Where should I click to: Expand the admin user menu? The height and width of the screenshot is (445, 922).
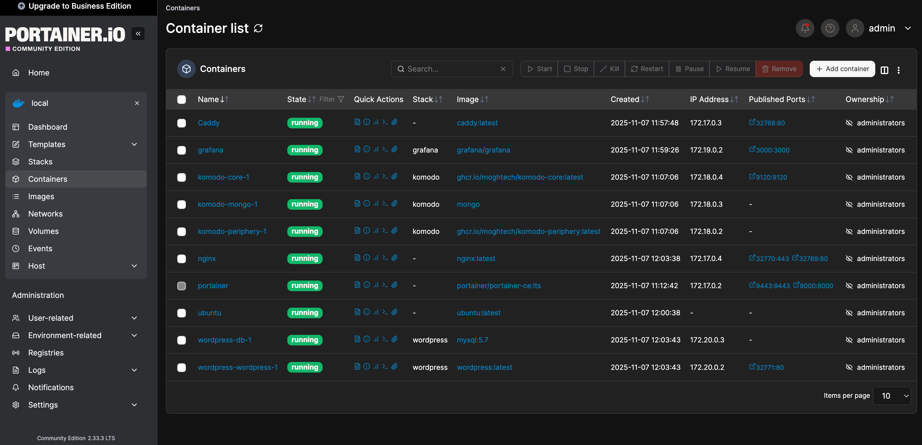pos(907,28)
